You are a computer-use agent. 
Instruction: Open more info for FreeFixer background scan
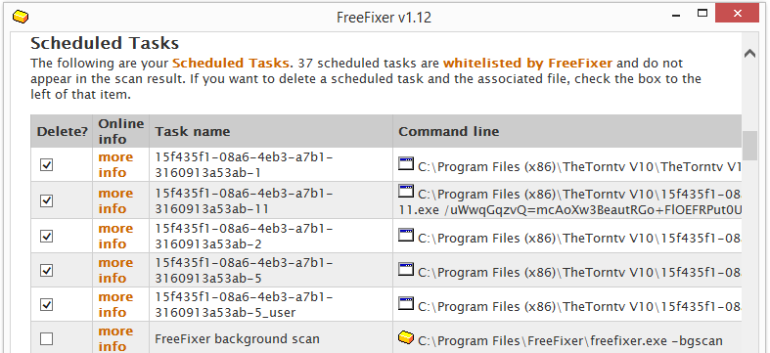point(115,338)
